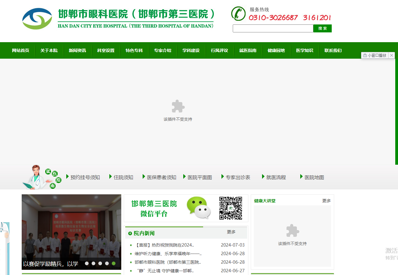Select the second slideshow dot
Screen dimensions: 398x275
pos(93,263)
